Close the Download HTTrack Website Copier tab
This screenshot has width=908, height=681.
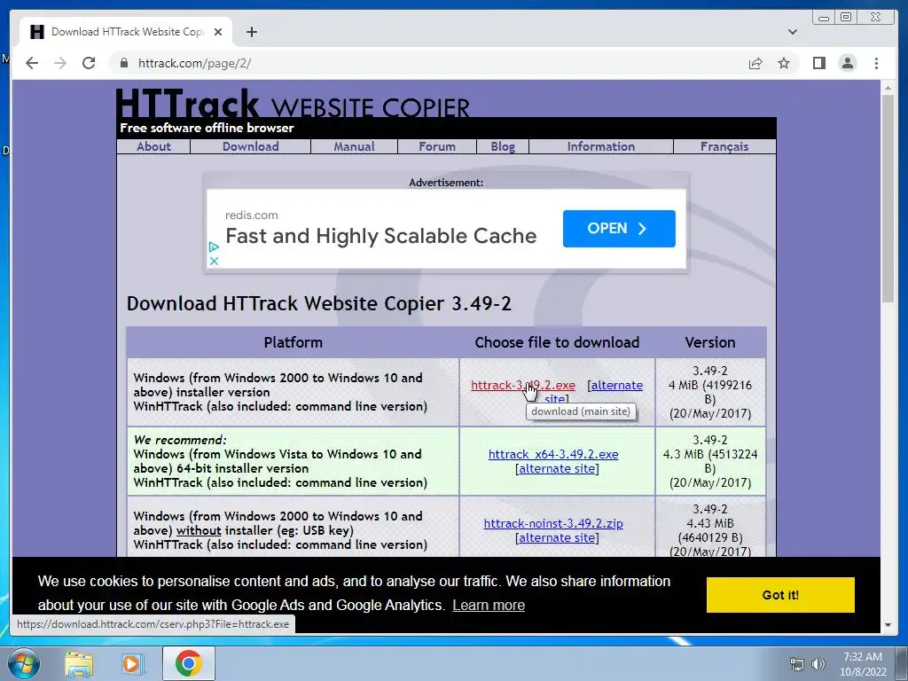[218, 32]
